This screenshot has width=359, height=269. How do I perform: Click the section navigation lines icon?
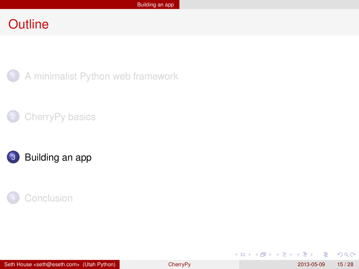pyautogui.click(x=305, y=255)
